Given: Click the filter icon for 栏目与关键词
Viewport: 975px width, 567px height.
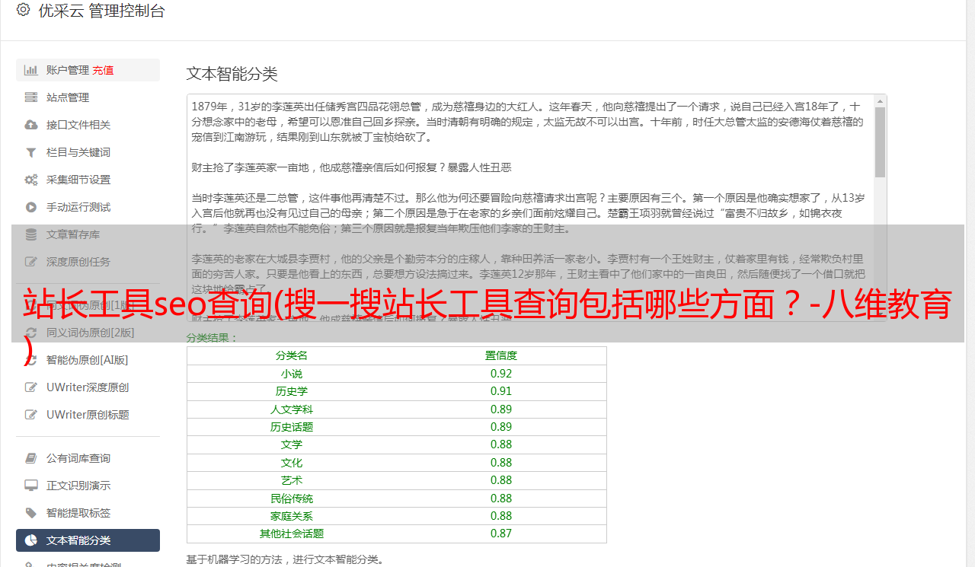Looking at the screenshot, I should [x=31, y=152].
